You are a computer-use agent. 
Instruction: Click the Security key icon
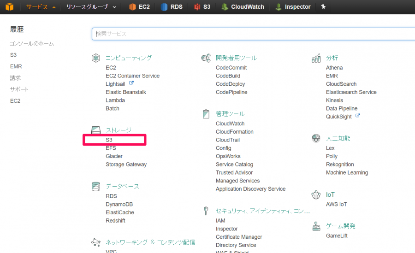206,211
